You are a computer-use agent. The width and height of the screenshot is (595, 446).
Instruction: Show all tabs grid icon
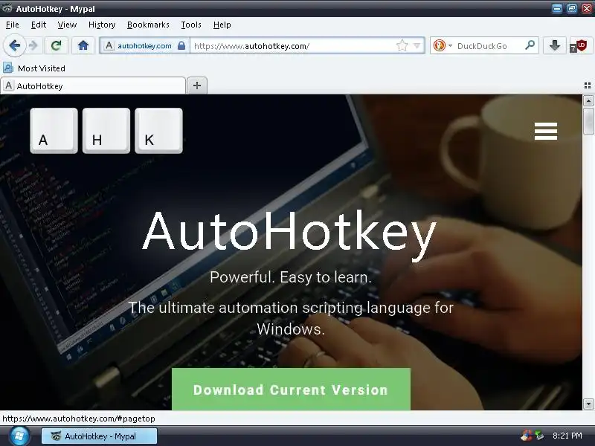587,85
